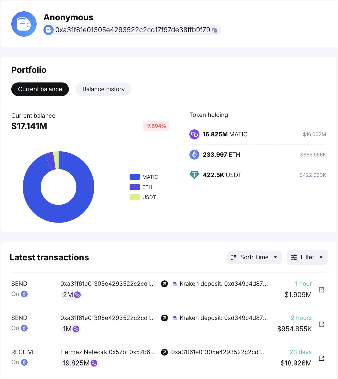Image resolution: width=338 pixels, height=379 pixels.
Task: Click the USDT token icon in holdings
Action: pos(194,175)
